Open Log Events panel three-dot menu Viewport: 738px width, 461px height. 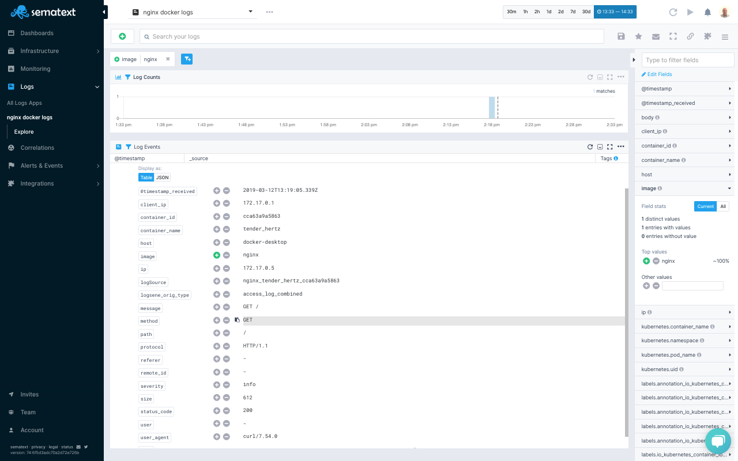[621, 147]
